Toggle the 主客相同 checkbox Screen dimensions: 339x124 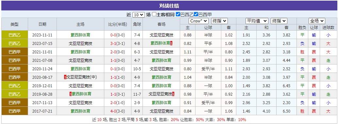point(154,14)
